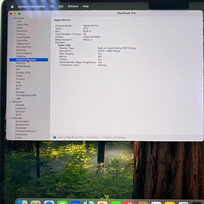The height and width of the screenshot is (204, 204).
Task: Open Calendar app from the Dock
Action: (129, 203)
